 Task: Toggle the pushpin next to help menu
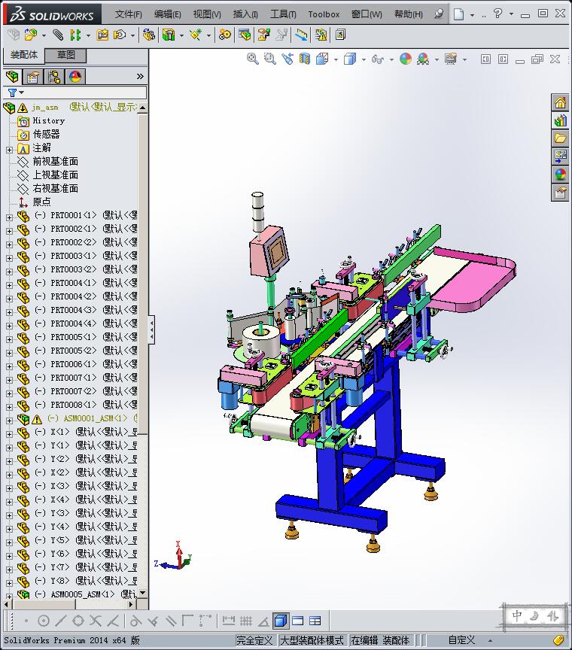pos(439,14)
